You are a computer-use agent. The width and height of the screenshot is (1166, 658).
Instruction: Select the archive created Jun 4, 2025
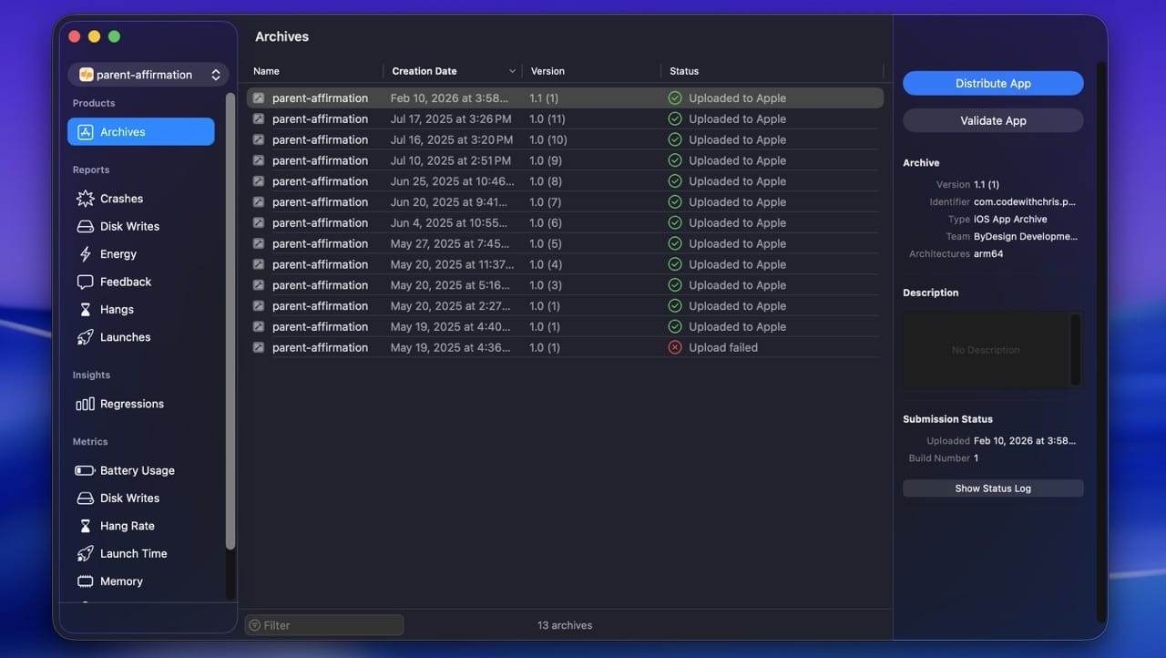tap(565, 222)
